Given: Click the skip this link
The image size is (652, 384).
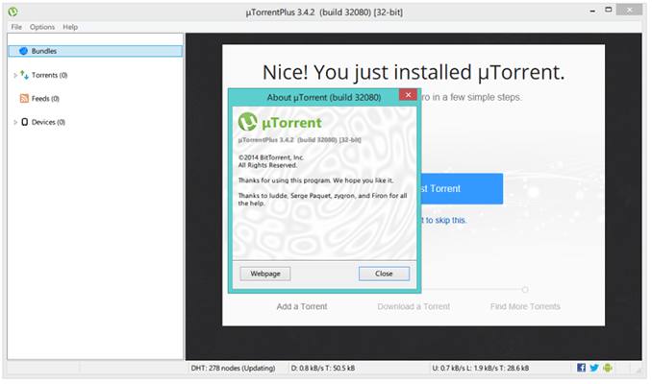Looking at the screenshot, I should [x=443, y=220].
